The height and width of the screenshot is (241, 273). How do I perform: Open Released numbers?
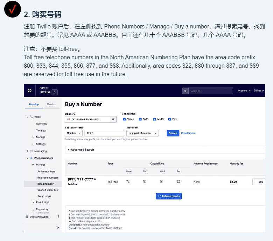tap(48, 178)
